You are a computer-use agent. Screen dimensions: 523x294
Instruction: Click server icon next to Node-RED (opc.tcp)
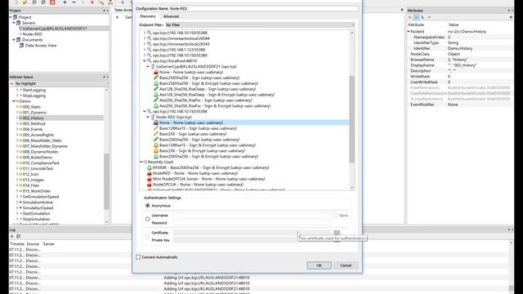pos(153,117)
